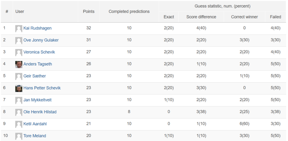The width and height of the screenshot is (288, 141).
Task: Open Ove Jonny Gulaker's profile link
Action: tap(41, 40)
